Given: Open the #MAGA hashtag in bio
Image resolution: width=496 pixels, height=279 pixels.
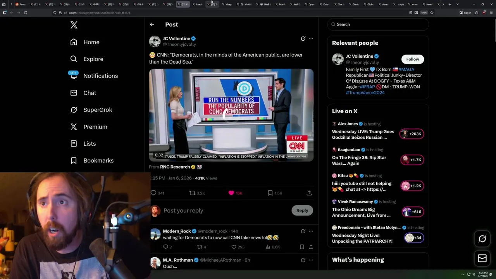Looking at the screenshot, I should (406, 69).
